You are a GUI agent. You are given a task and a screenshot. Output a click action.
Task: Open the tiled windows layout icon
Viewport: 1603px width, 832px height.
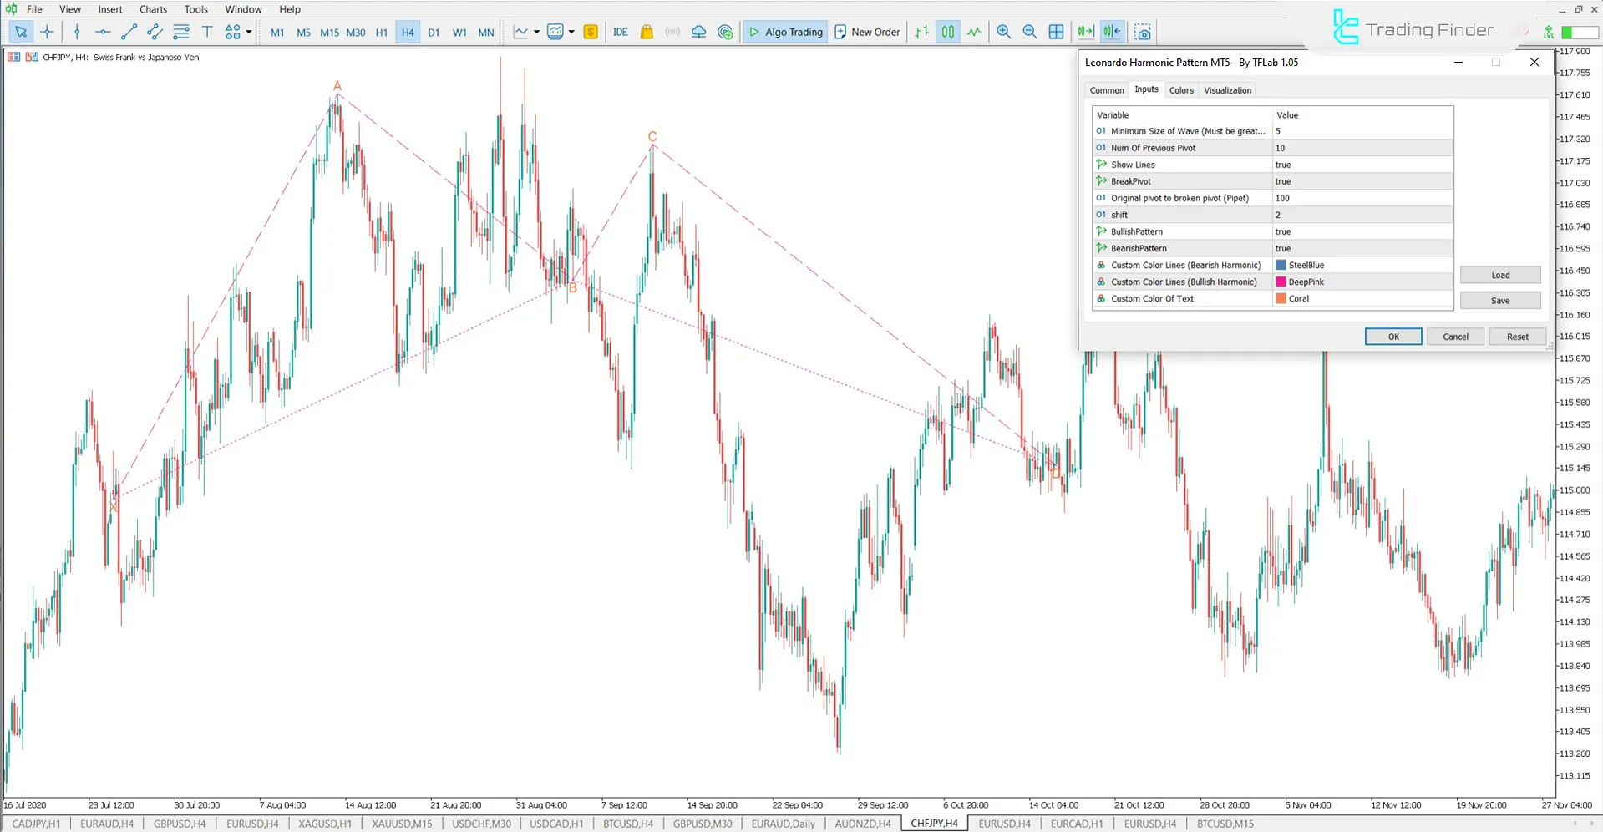tap(1056, 32)
